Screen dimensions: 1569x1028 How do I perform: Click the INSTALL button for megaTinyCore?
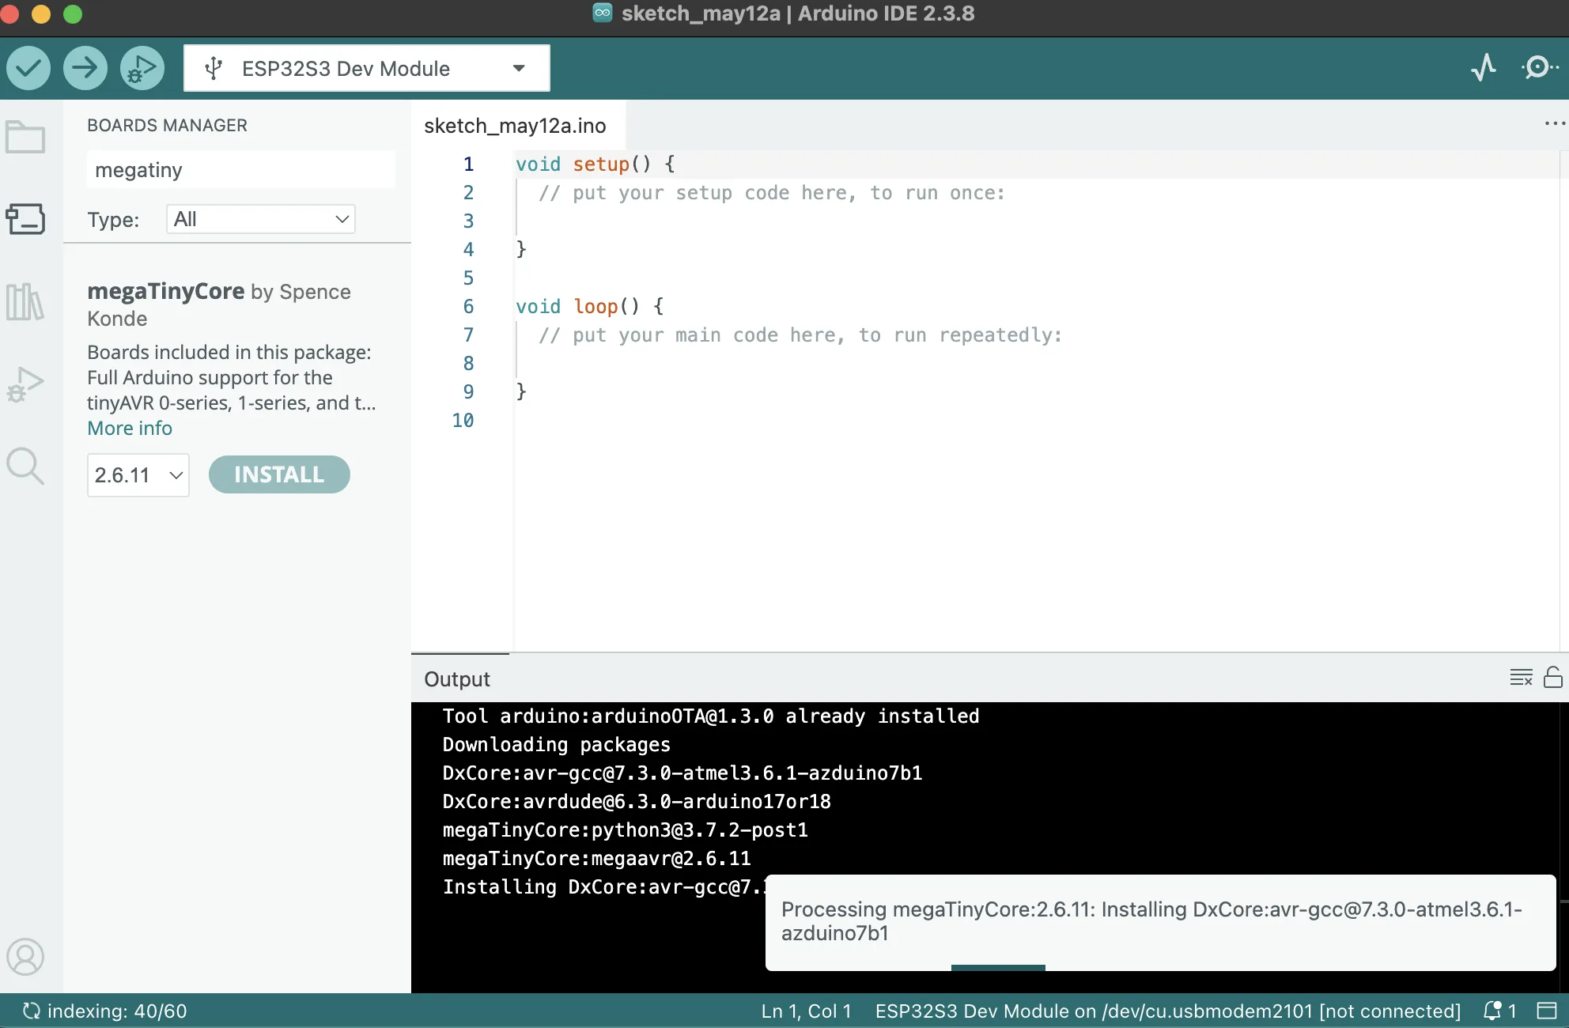(x=279, y=474)
